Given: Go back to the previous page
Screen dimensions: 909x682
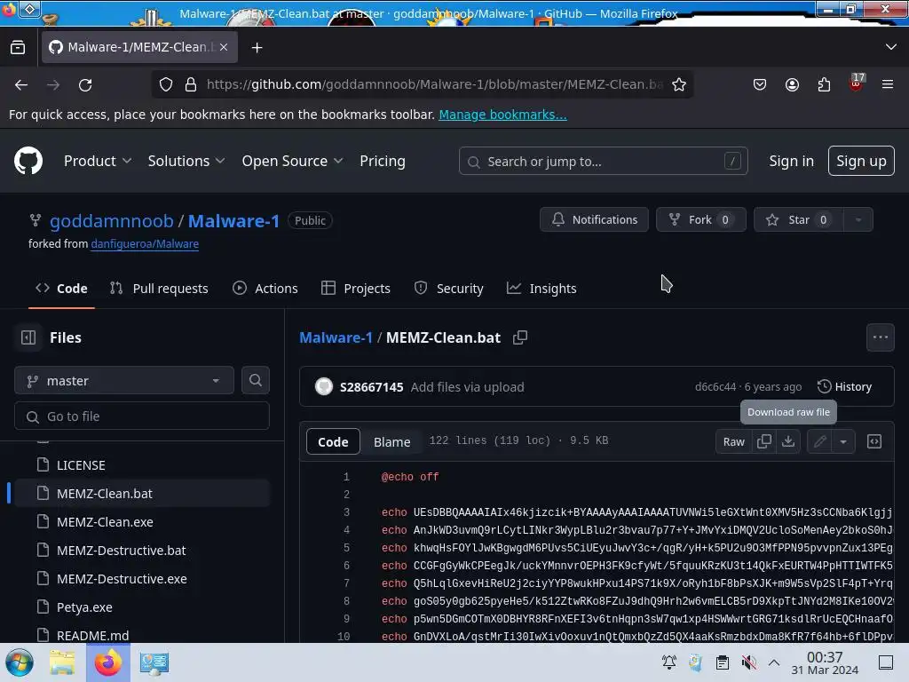Looking at the screenshot, I should (21, 84).
